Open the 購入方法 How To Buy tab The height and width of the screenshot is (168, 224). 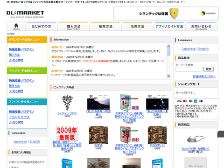(x=73, y=26)
